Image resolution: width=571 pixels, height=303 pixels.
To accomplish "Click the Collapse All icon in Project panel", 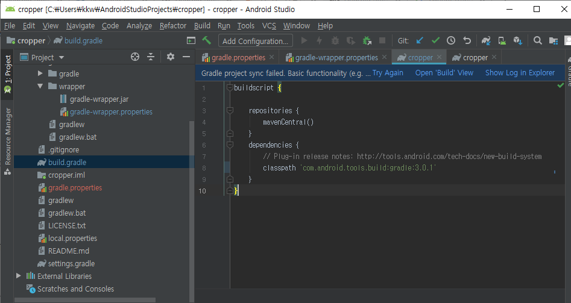I will pyautogui.click(x=151, y=57).
